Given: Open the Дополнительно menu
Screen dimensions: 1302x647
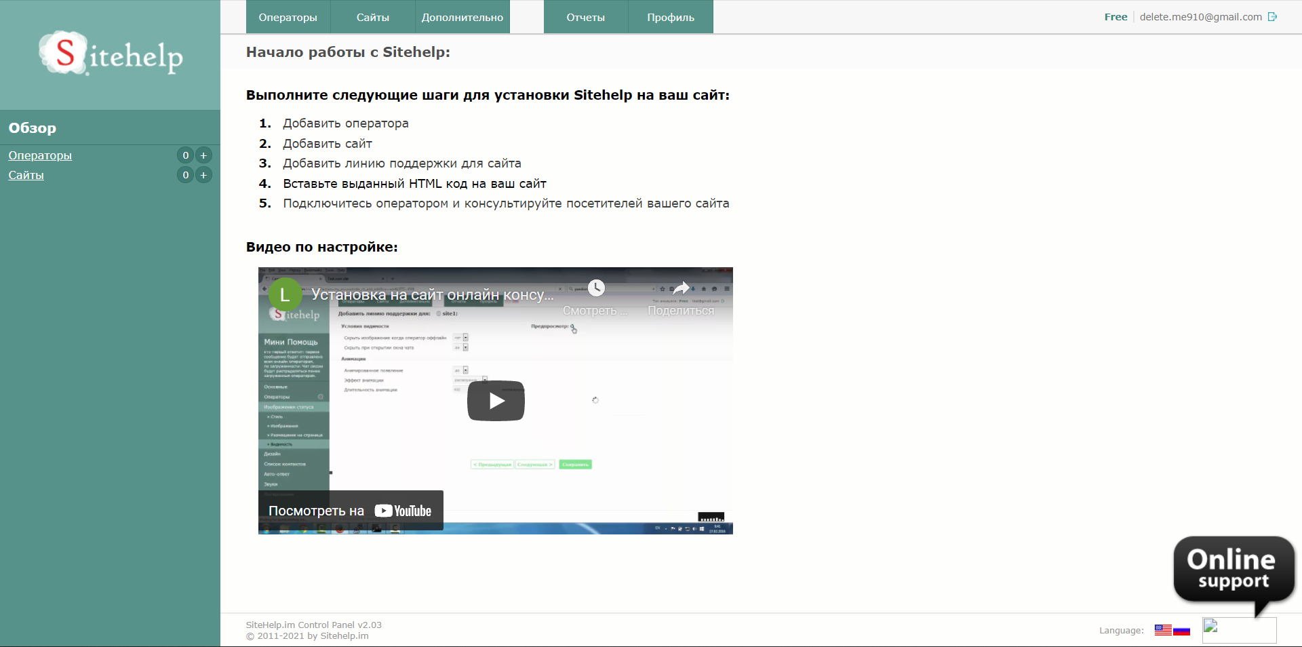Looking at the screenshot, I should coord(462,17).
